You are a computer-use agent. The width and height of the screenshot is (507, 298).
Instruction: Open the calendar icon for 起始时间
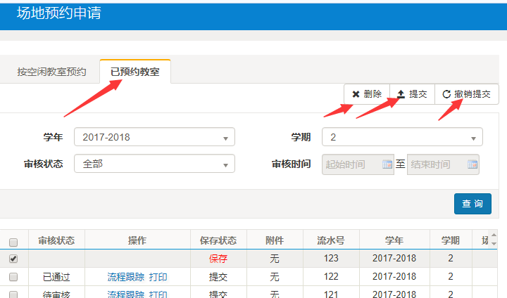tap(387, 164)
